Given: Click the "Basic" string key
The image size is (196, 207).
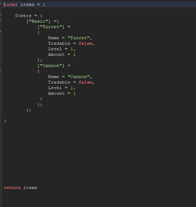Looking at the screenshot, I should point(38,21).
